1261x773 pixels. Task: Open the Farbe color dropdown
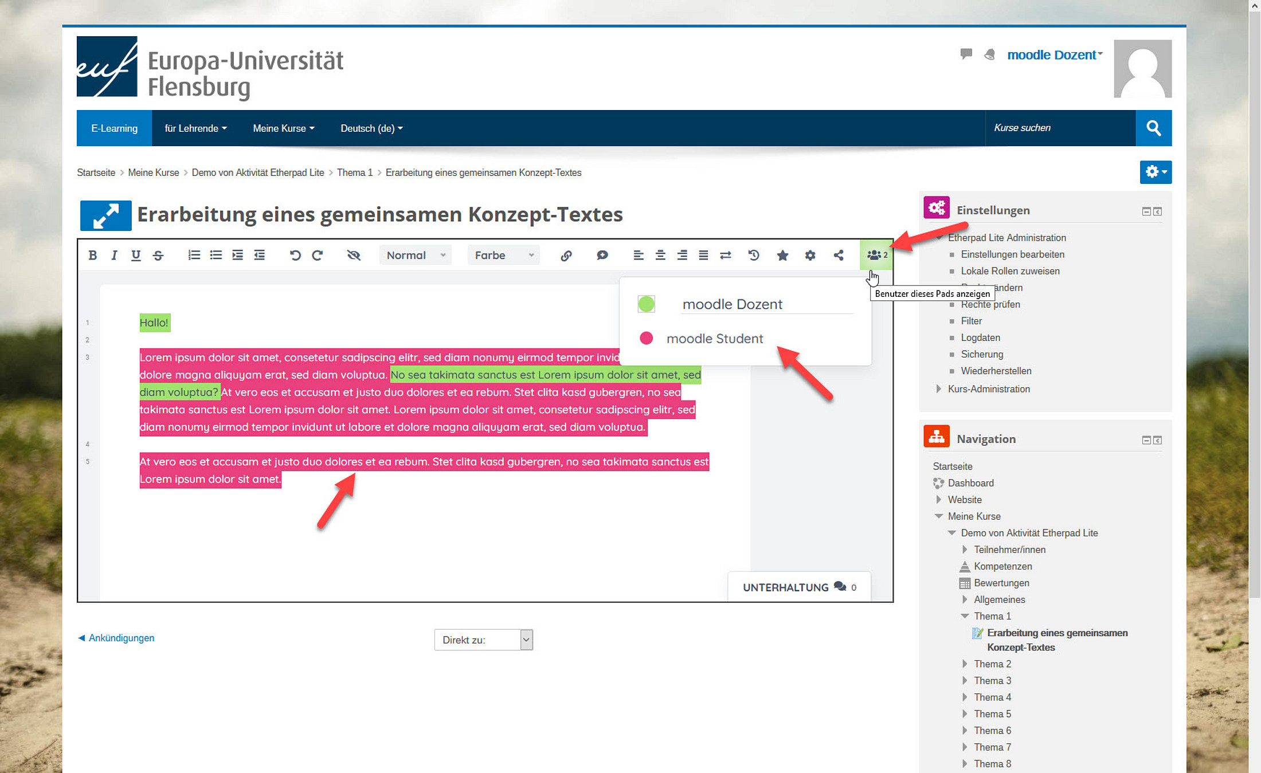coord(503,256)
